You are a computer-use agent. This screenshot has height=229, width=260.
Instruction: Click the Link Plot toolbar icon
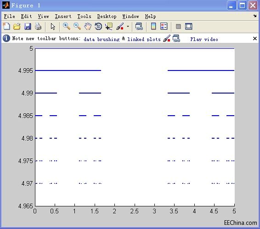139,26
